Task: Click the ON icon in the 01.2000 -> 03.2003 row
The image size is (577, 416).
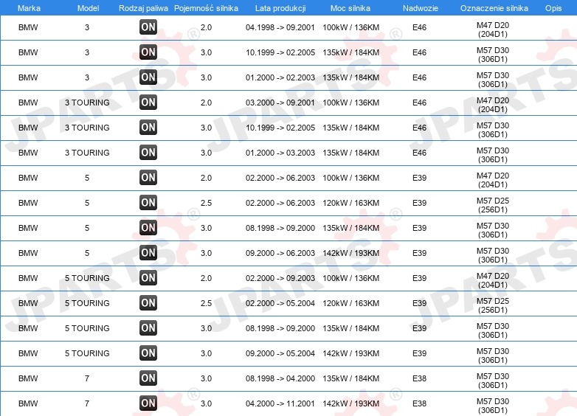Action: pyautogui.click(x=148, y=153)
